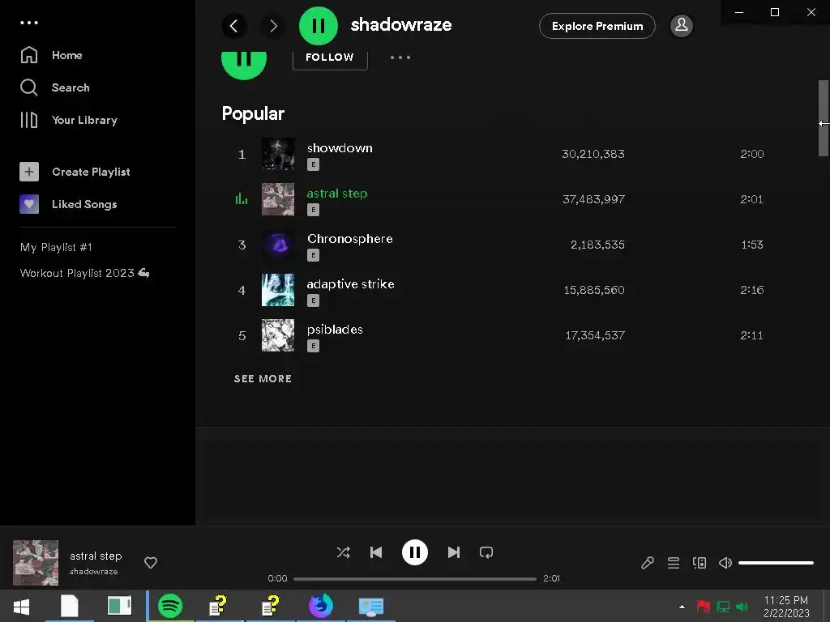Open Your Library

69,120
